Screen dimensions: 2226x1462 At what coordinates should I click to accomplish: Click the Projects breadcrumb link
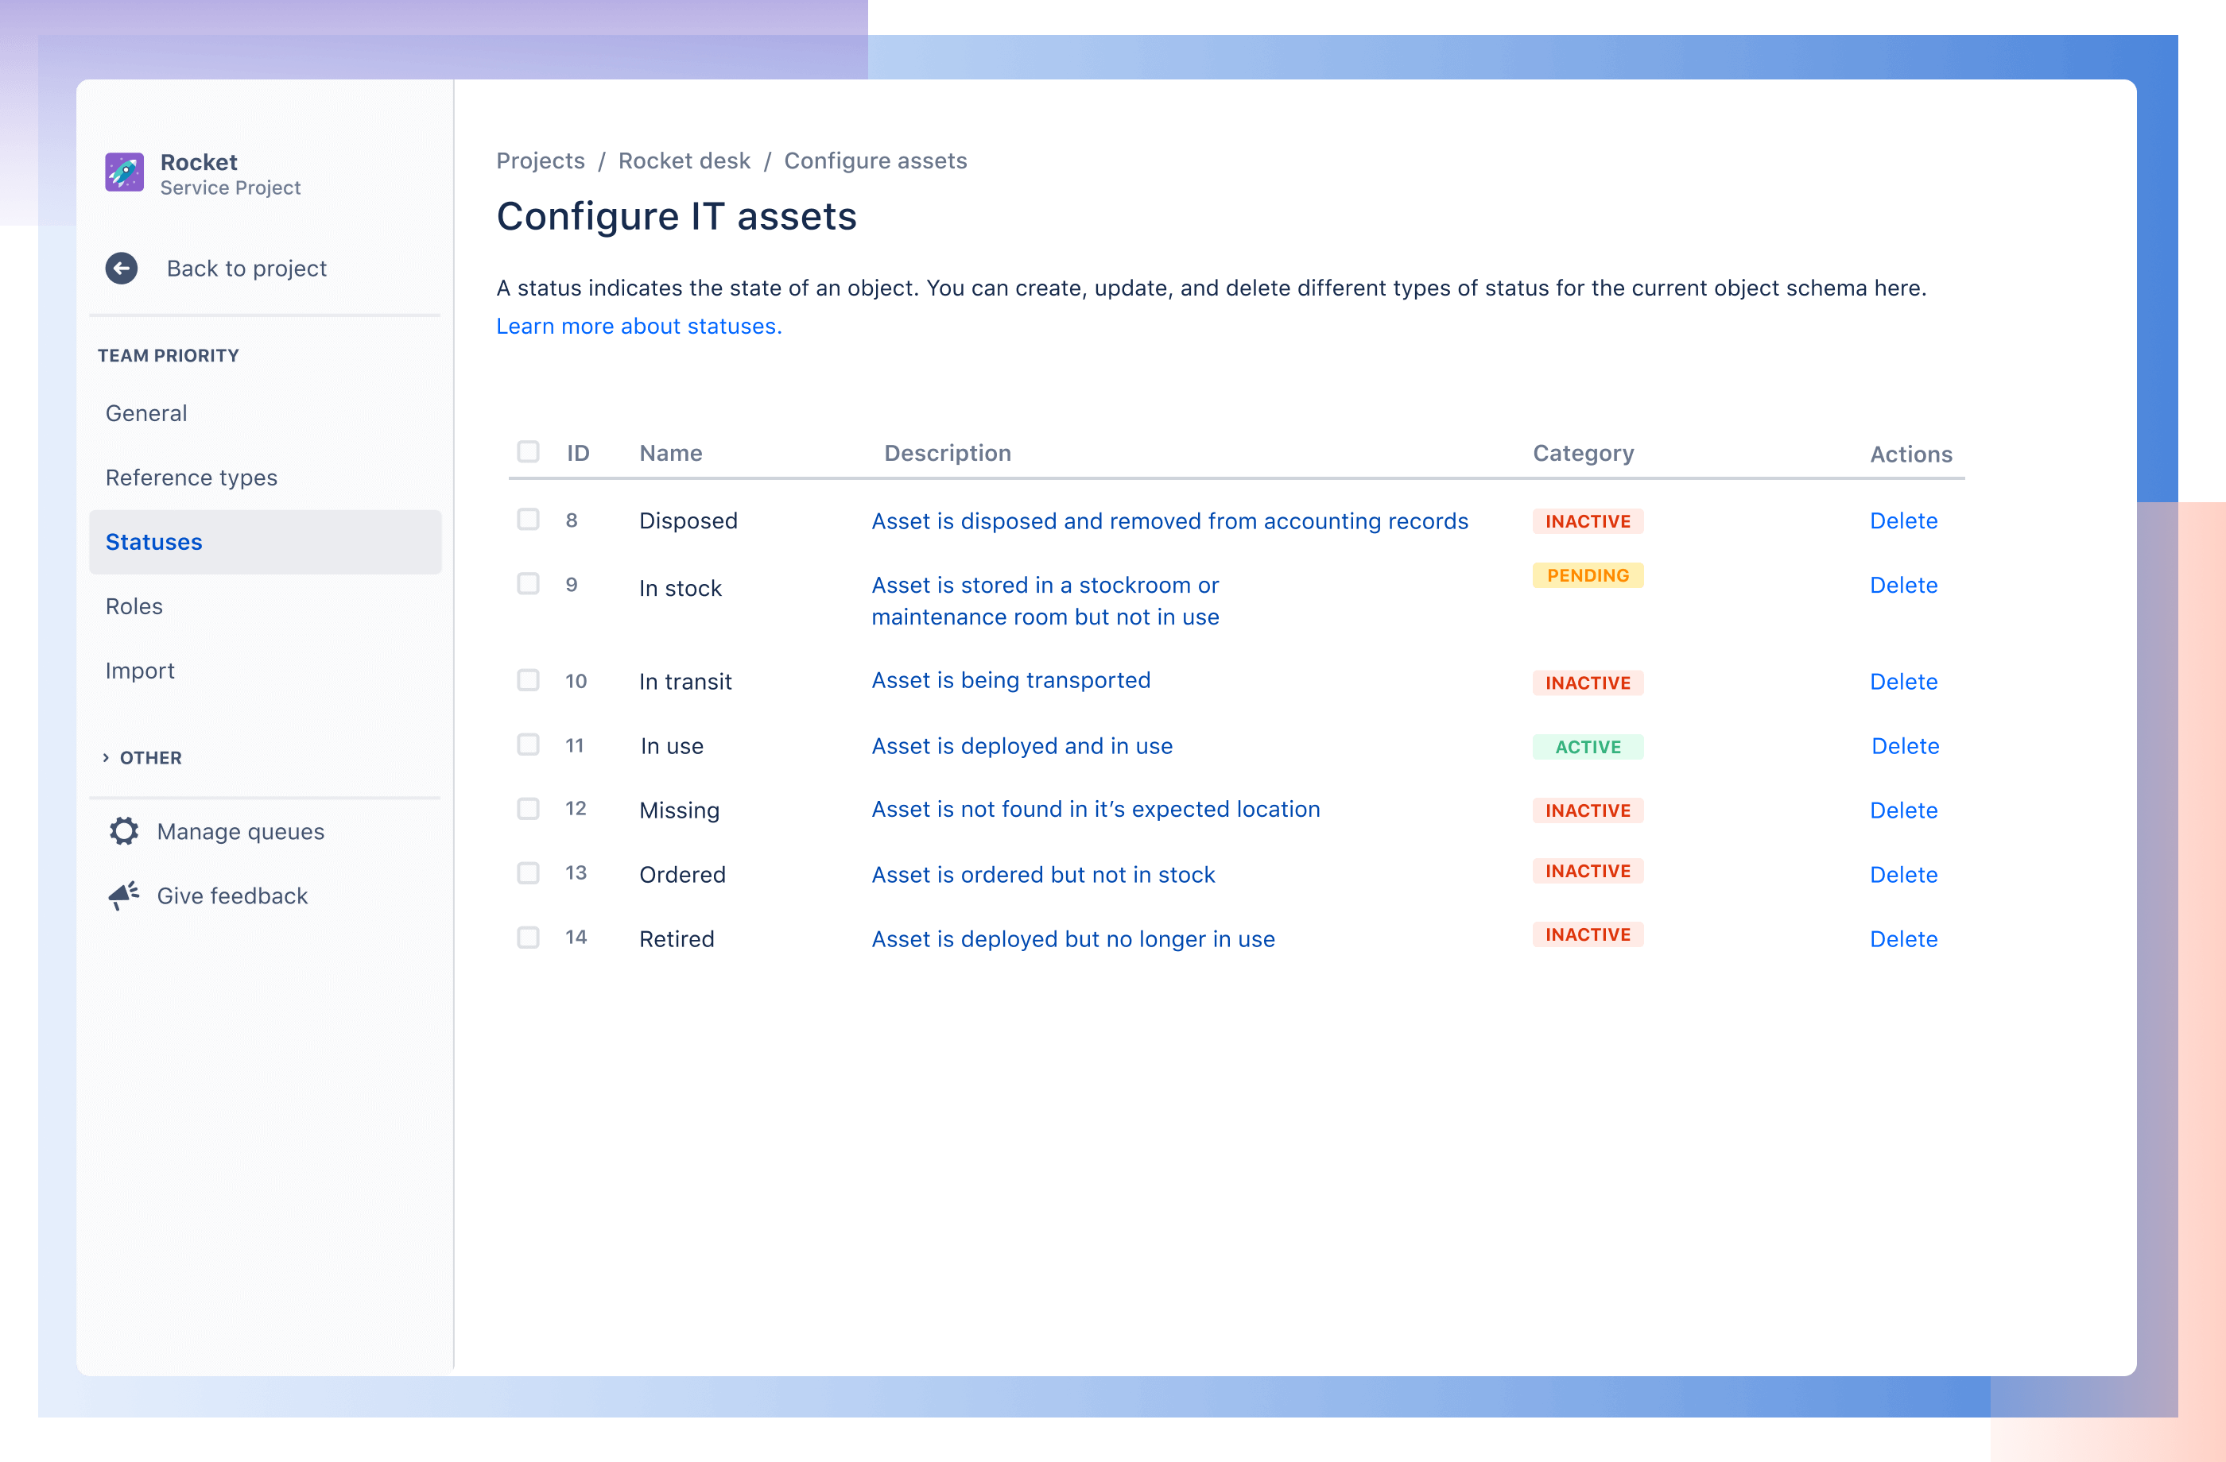[x=540, y=160]
